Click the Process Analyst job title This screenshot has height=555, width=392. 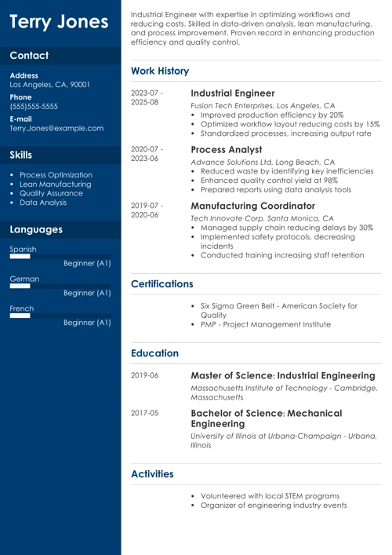click(227, 150)
